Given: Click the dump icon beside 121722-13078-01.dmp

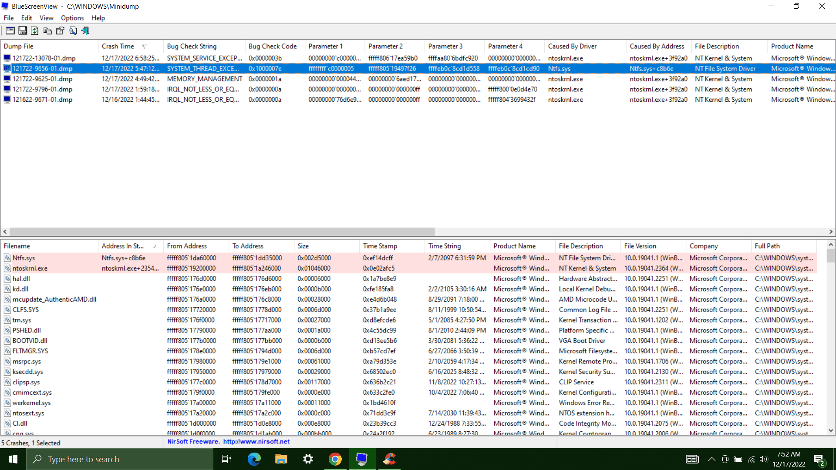Looking at the screenshot, I should [x=7, y=58].
